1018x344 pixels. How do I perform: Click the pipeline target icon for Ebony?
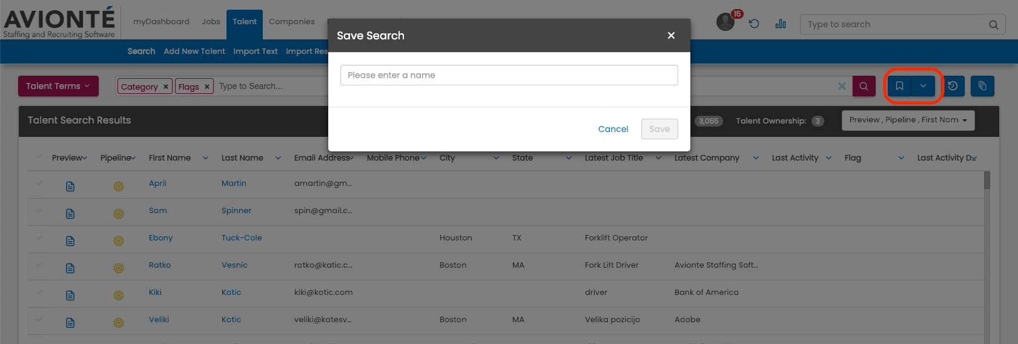(x=119, y=241)
